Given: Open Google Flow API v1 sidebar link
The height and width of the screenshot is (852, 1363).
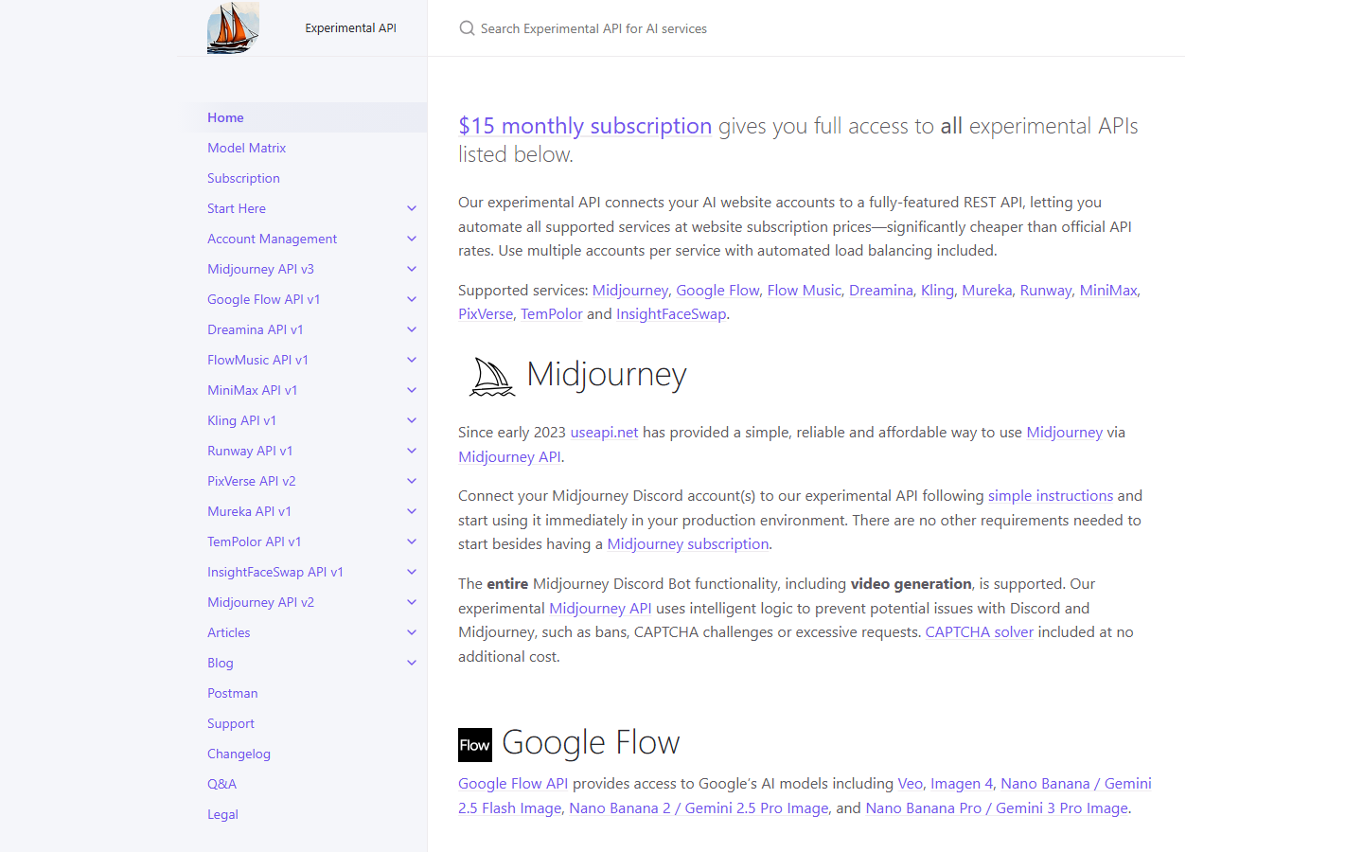Looking at the screenshot, I should point(263,299).
